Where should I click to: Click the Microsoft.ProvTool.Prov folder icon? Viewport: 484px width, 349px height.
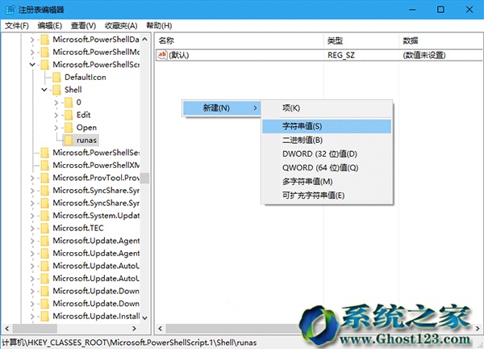(x=44, y=178)
